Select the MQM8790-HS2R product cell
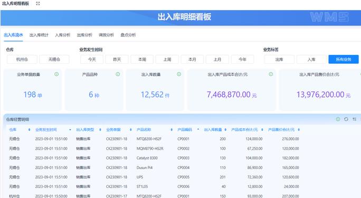The height and width of the screenshot is (198, 361). [150, 148]
